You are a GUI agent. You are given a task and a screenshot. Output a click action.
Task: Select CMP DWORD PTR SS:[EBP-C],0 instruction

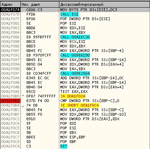[x=90, y=101]
